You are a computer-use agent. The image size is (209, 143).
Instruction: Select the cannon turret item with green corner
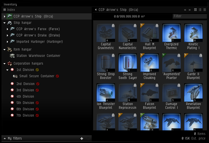click(x=150, y=122)
